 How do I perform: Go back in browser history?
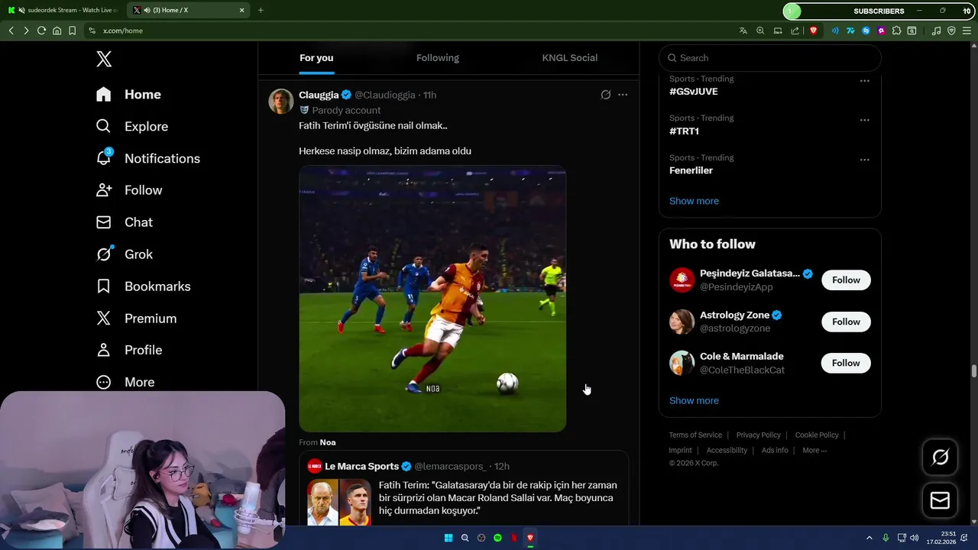click(x=11, y=31)
